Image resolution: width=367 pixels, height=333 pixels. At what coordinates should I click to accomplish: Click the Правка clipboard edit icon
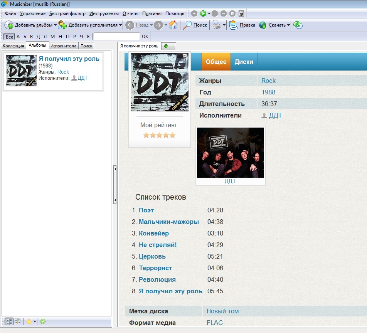click(233, 25)
